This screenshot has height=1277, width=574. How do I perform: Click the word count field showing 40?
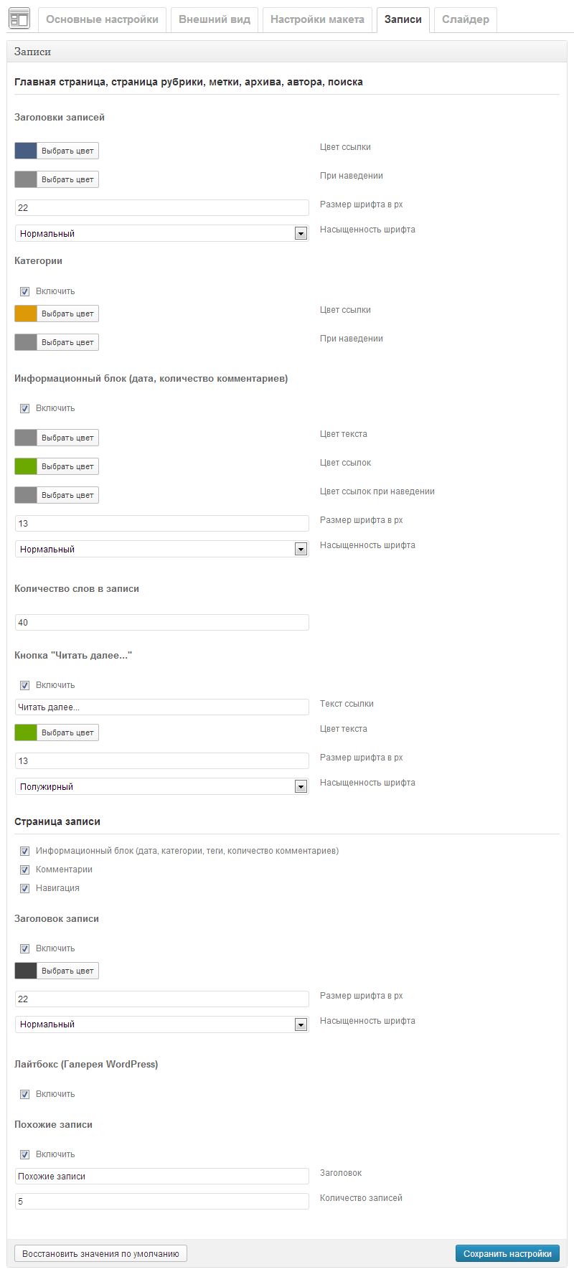point(161,622)
